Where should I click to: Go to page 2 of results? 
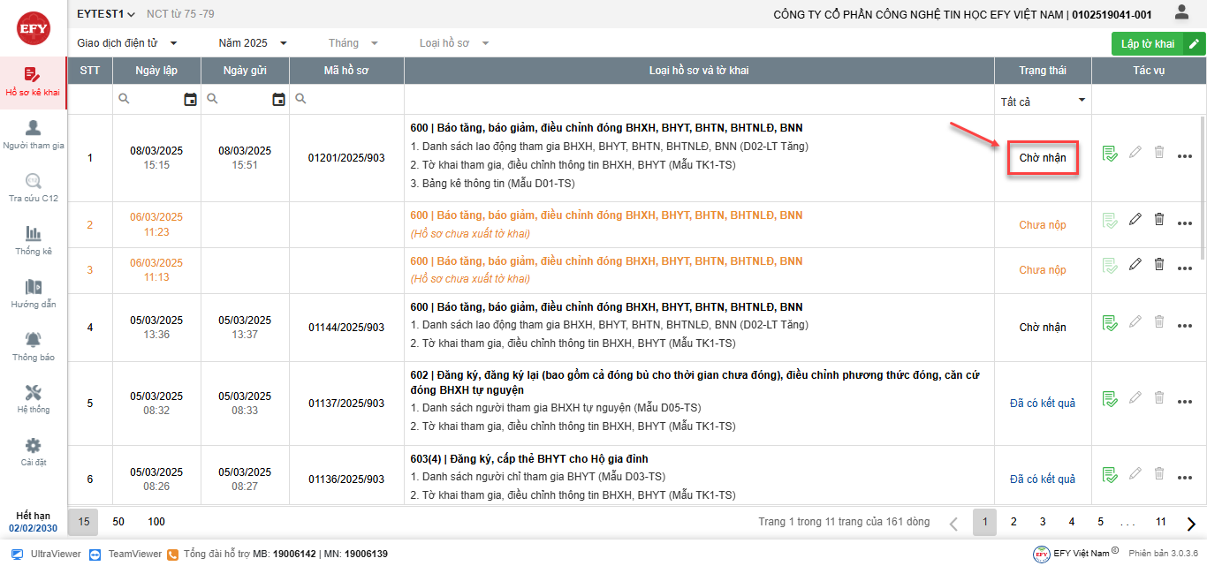[x=1013, y=522]
